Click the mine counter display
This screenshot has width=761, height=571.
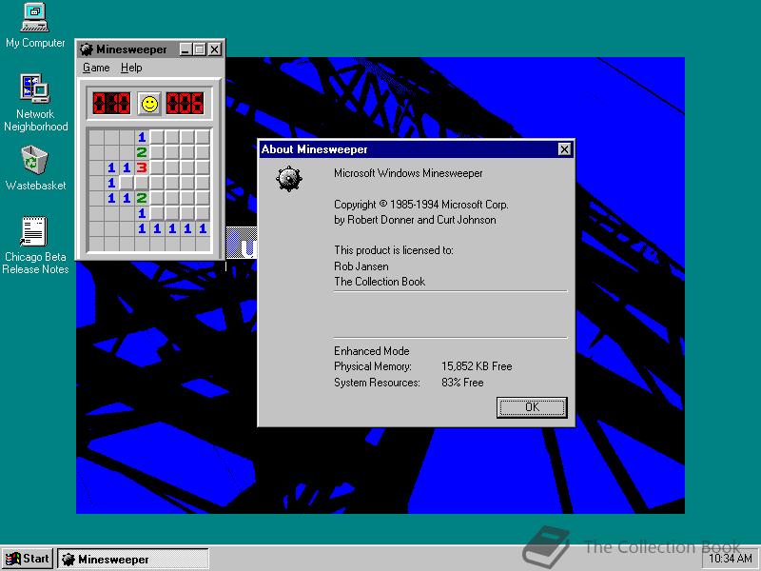pyautogui.click(x=111, y=104)
